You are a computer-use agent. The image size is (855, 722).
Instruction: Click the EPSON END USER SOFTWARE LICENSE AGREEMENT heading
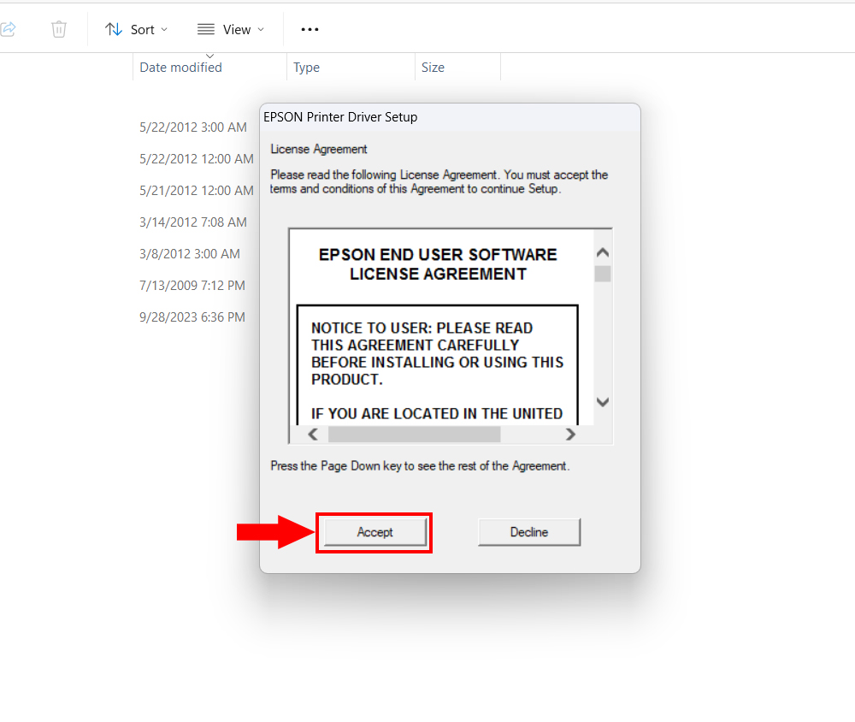(x=438, y=264)
